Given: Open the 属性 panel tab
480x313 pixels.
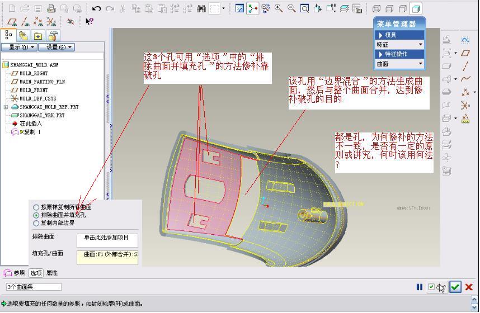Looking at the screenshot, I should click(x=51, y=273).
